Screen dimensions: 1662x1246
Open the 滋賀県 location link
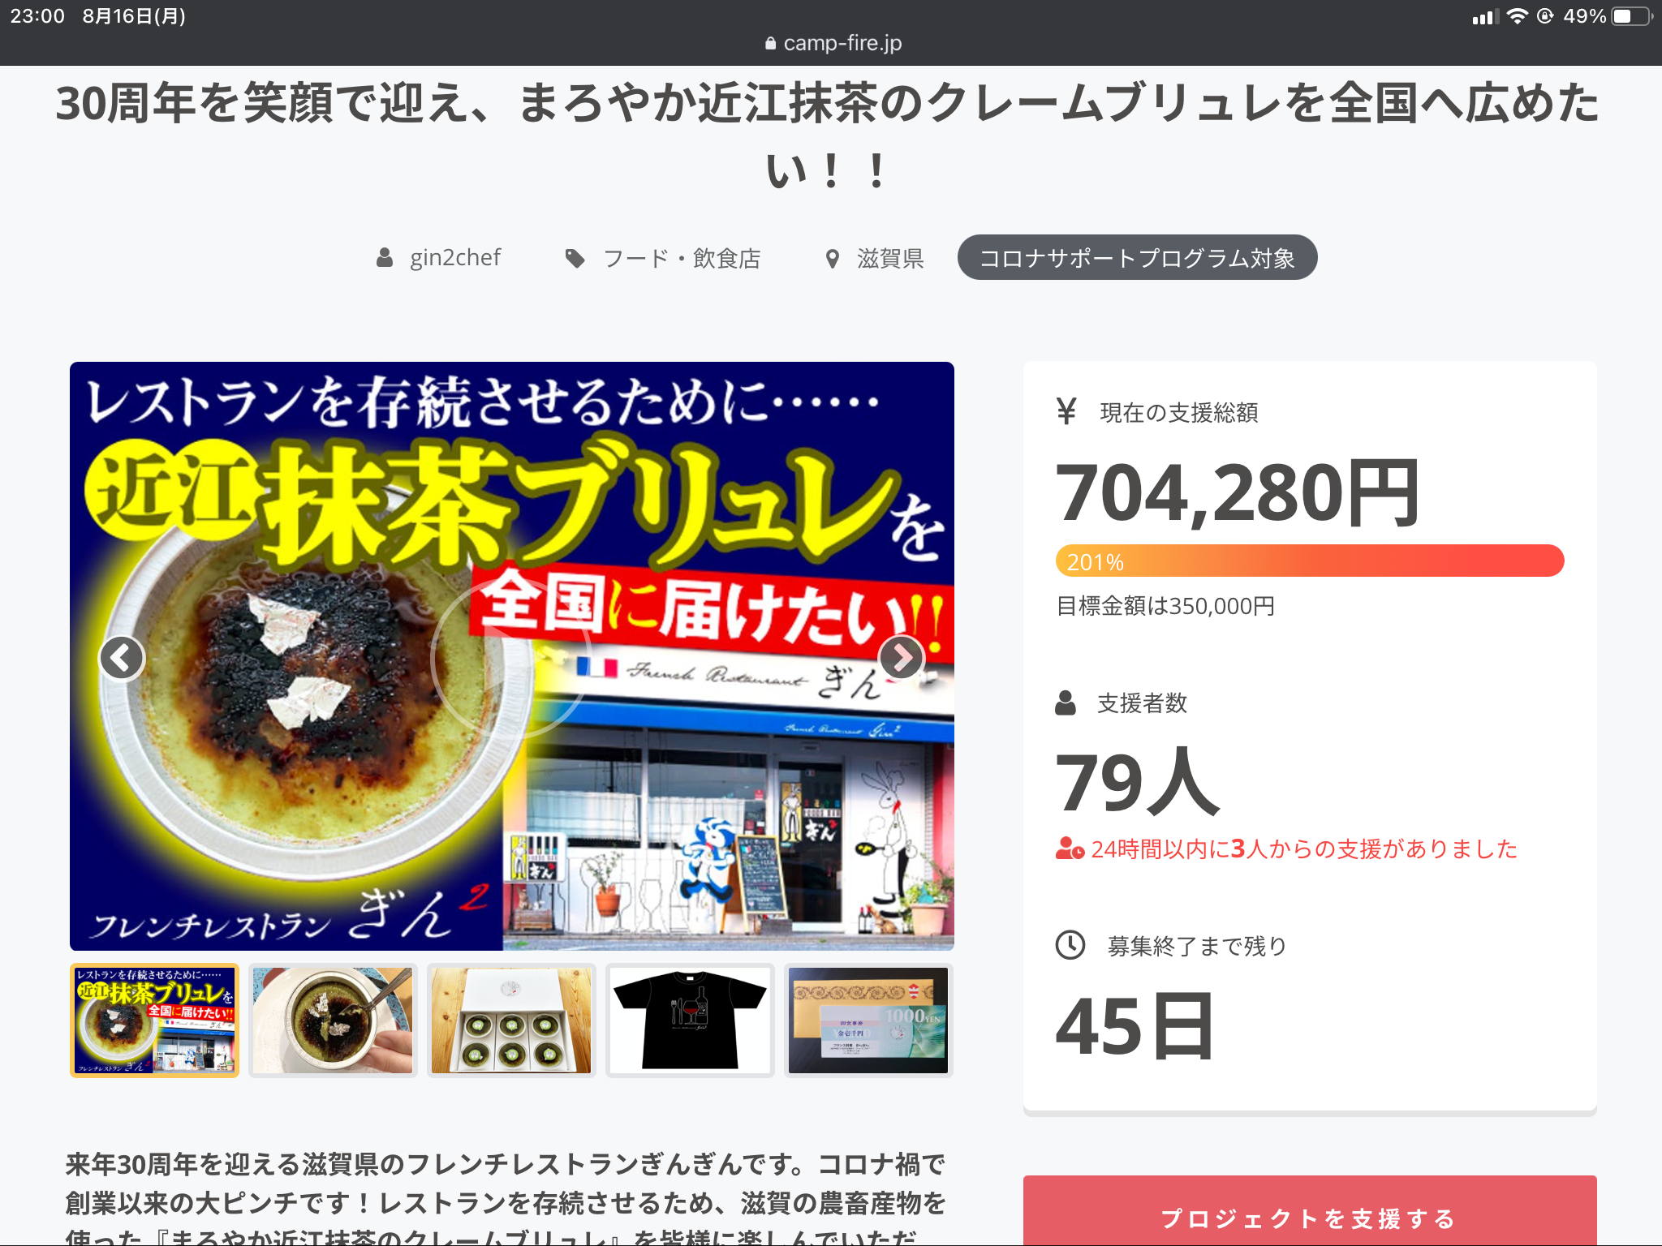pos(890,258)
